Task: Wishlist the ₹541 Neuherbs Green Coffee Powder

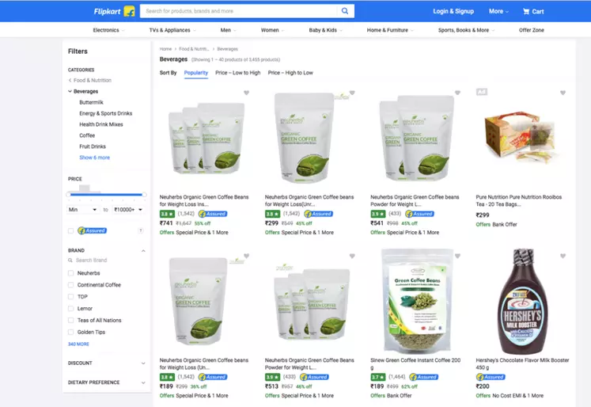Action: tap(457, 93)
